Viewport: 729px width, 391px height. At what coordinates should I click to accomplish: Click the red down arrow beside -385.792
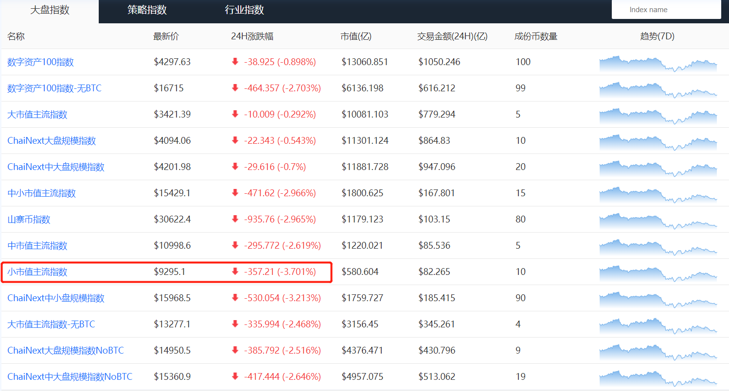[x=235, y=350]
